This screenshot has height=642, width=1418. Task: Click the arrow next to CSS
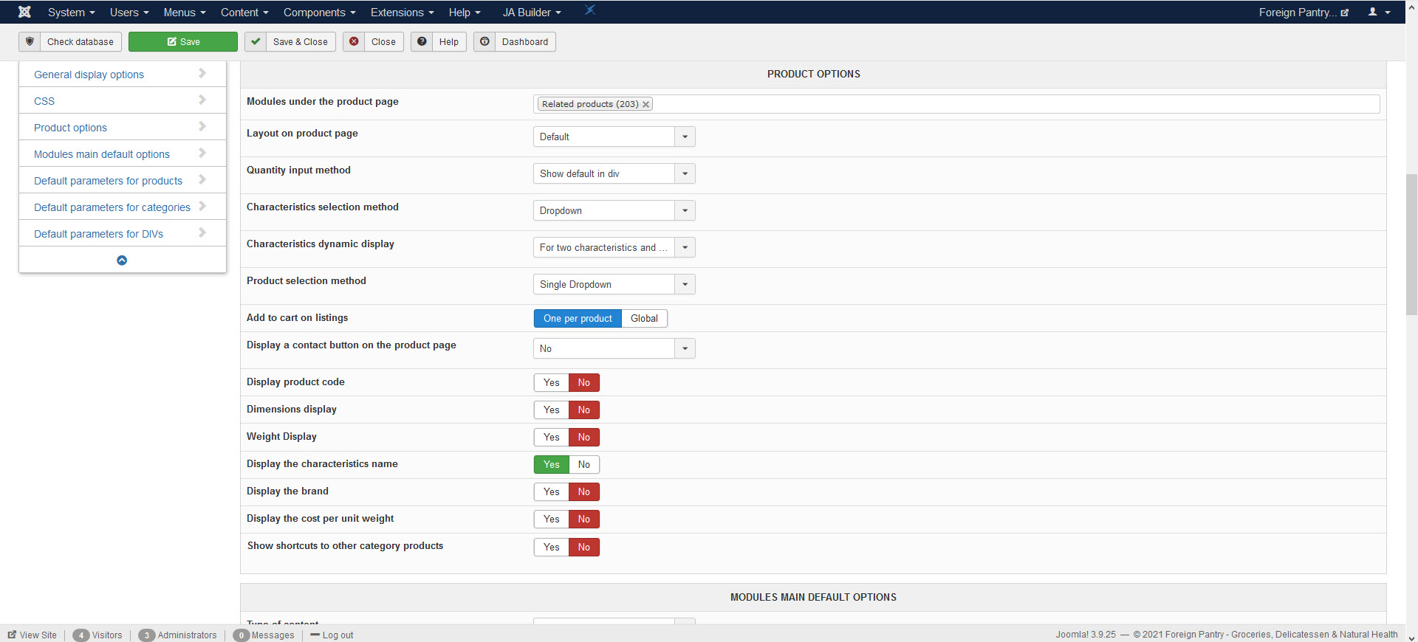202,100
